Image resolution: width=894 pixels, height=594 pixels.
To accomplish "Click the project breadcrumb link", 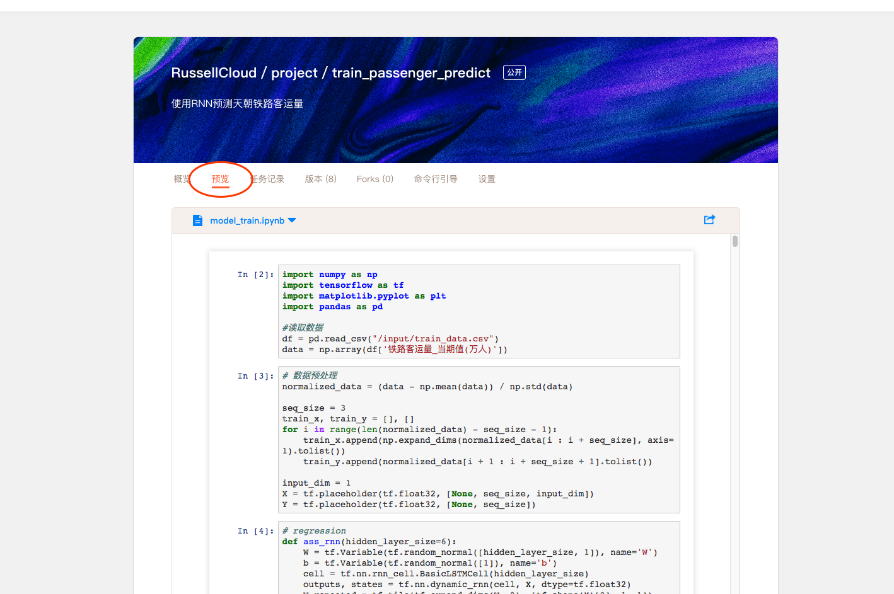I will (x=294, y=73).
